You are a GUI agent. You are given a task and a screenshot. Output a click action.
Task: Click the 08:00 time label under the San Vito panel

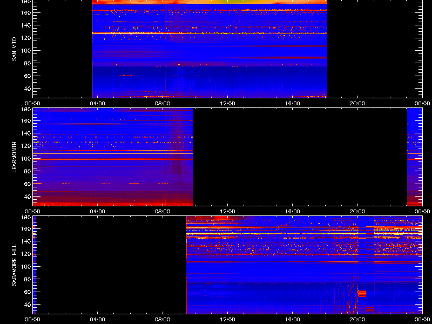(163, 104)
